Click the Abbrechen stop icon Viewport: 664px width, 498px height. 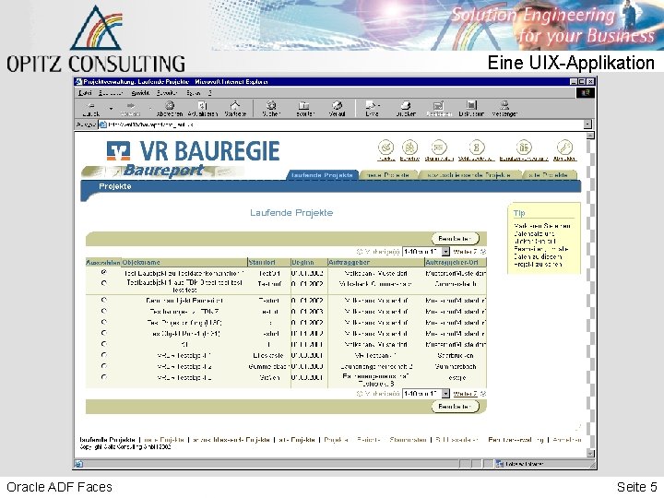tap(170, 105)
